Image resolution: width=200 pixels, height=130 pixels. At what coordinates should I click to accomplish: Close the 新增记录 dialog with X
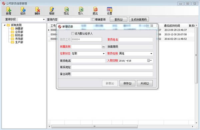pyautogui.click(x=152, y=26)
